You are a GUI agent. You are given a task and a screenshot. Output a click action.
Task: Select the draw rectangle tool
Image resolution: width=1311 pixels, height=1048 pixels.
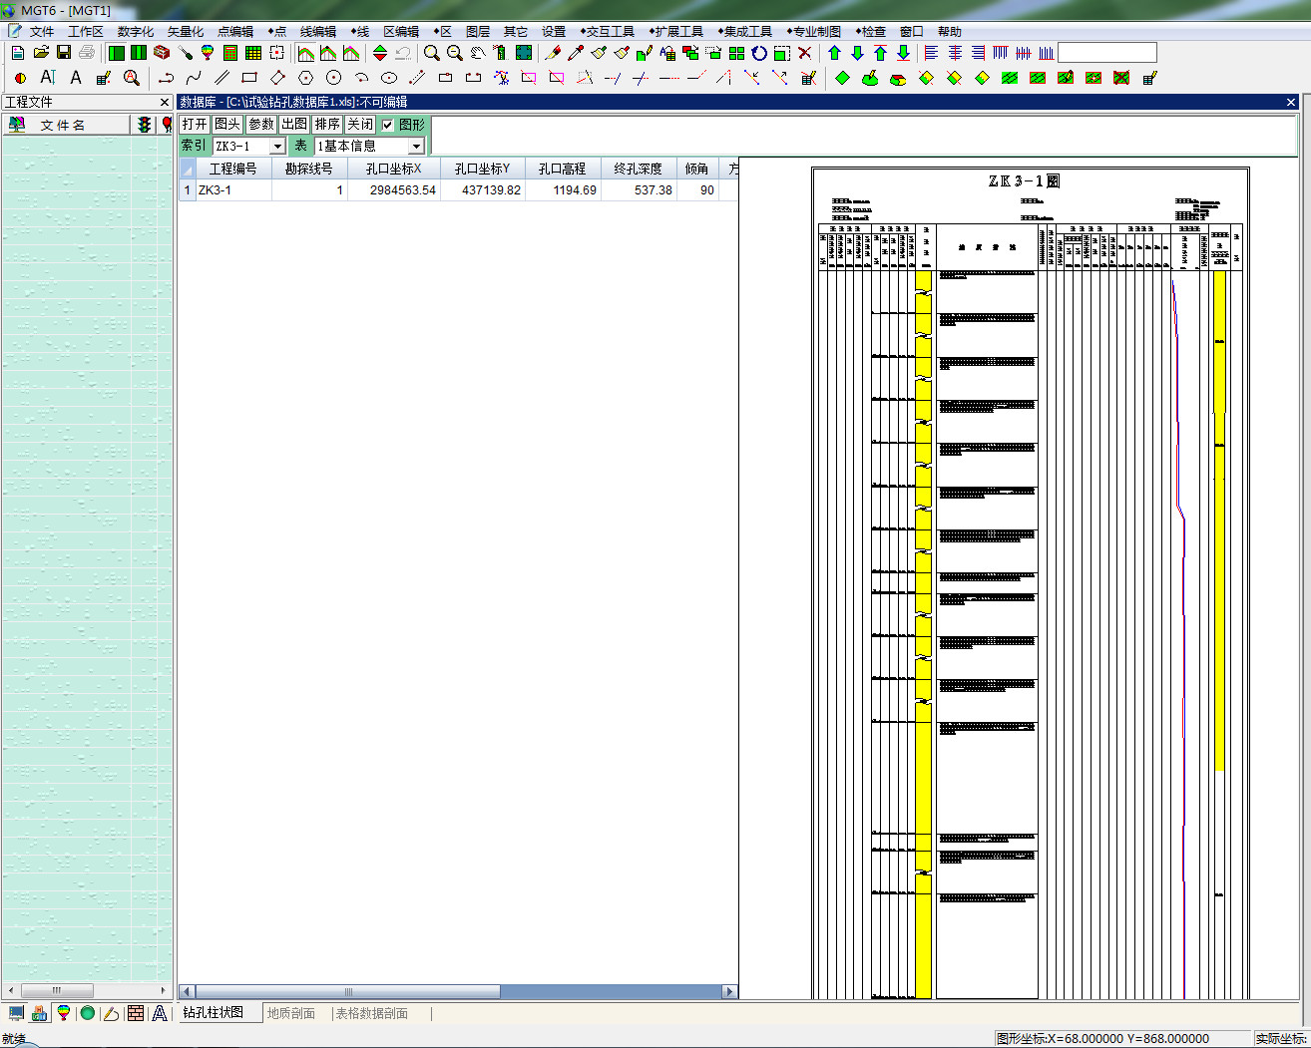(249, 78)
